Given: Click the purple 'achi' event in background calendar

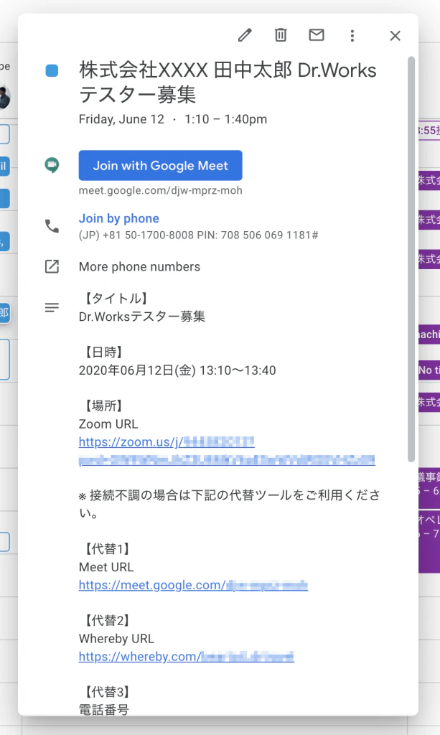Looking at the screenshot, I should pyautogui.click(x=429, y=334).
